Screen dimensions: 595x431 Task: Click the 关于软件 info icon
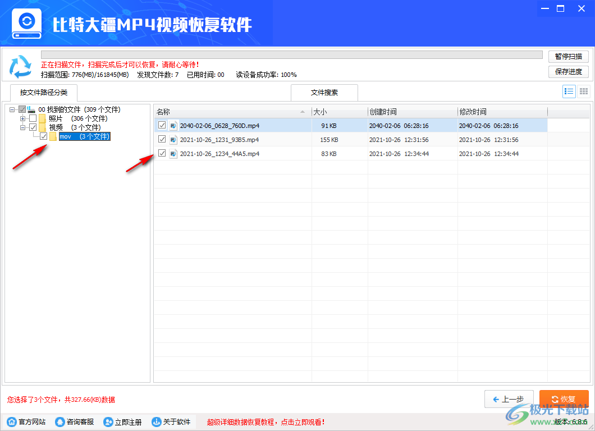[157, 422]
